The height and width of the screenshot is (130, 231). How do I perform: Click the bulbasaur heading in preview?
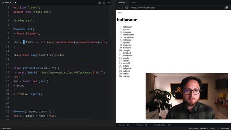pos(127,20)
